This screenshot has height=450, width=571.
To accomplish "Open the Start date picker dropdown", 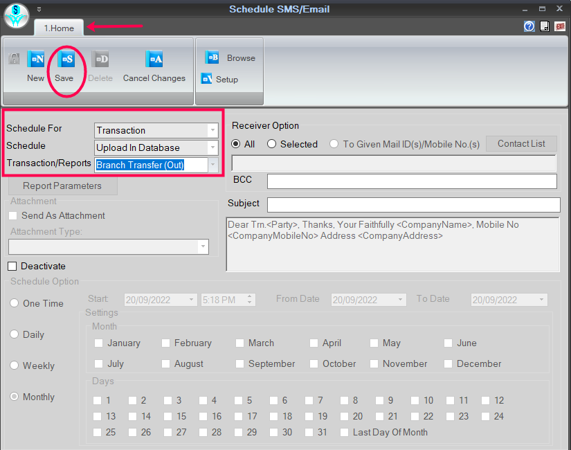I will click(191, 300).
